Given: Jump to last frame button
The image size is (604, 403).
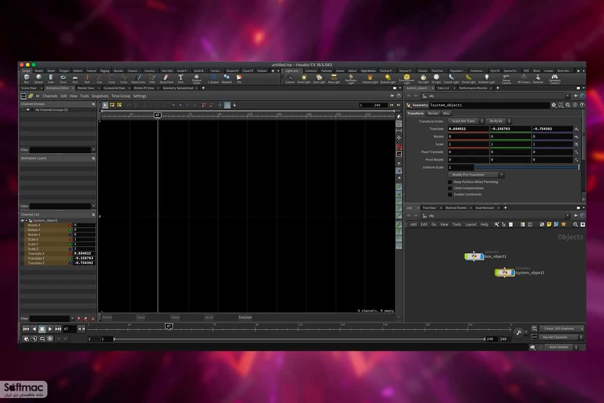Looking at the screenshot, I should [58, 329].
